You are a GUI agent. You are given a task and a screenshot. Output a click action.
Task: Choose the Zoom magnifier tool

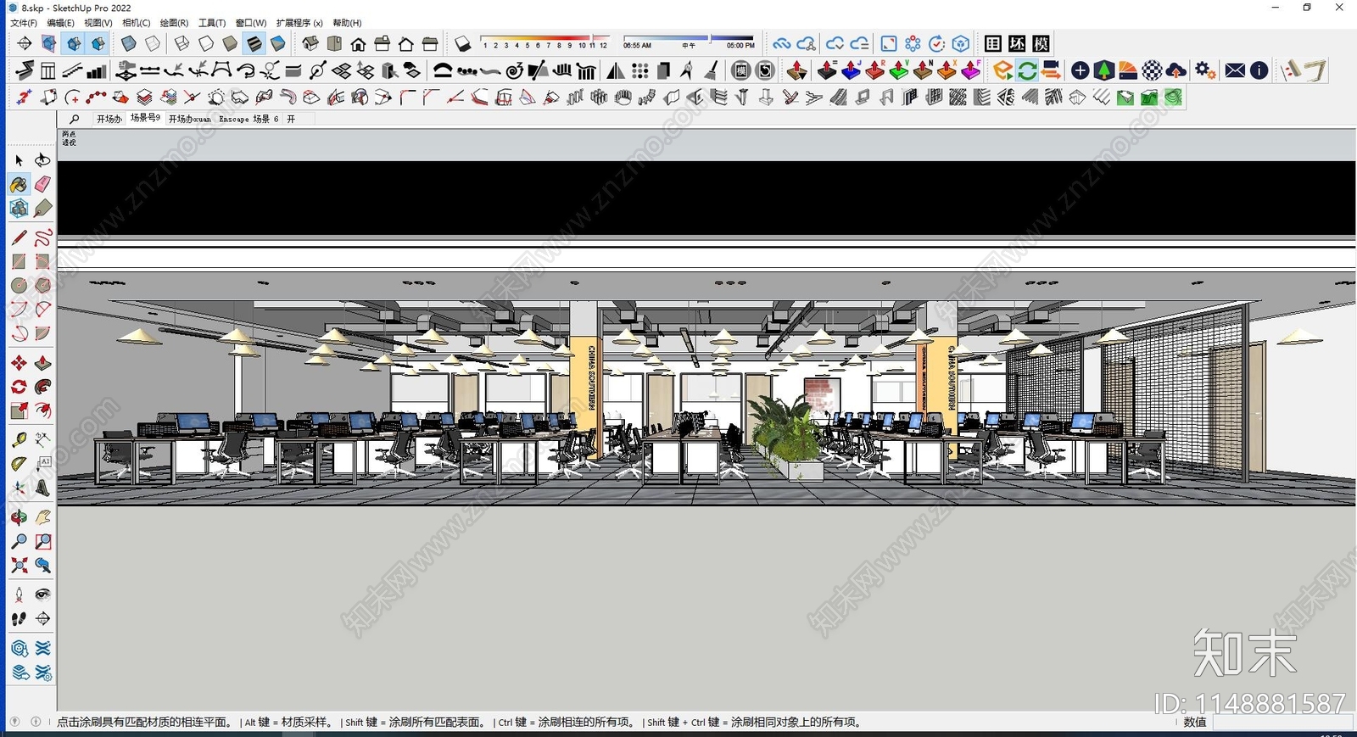point(19,541)
